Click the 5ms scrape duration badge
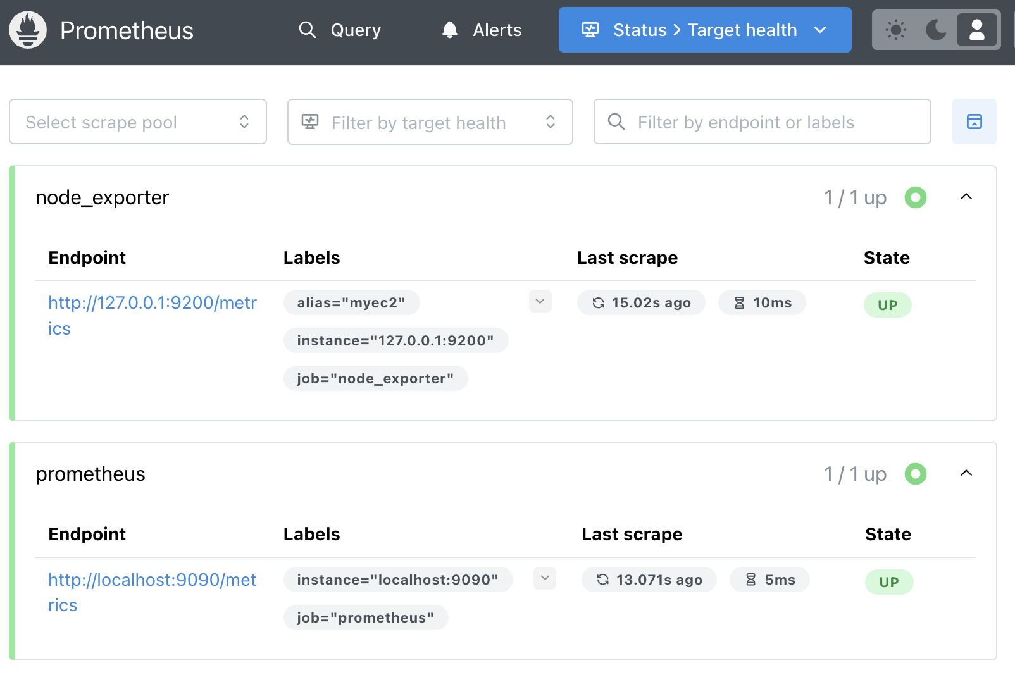The image size is (1015, 682). (x=770, y=580)
